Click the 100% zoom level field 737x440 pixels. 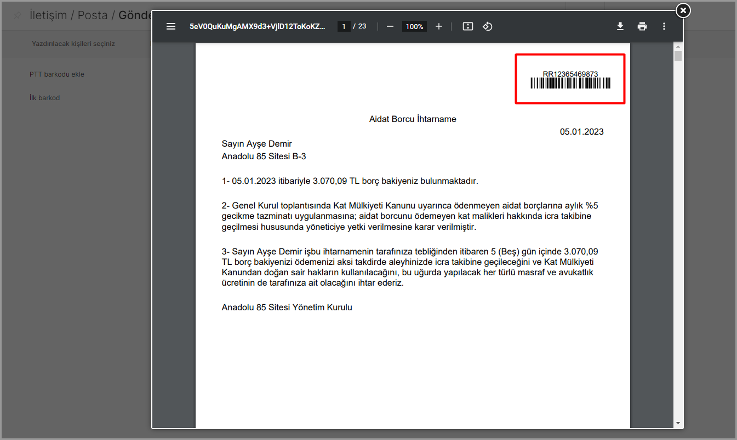point(414,26)
